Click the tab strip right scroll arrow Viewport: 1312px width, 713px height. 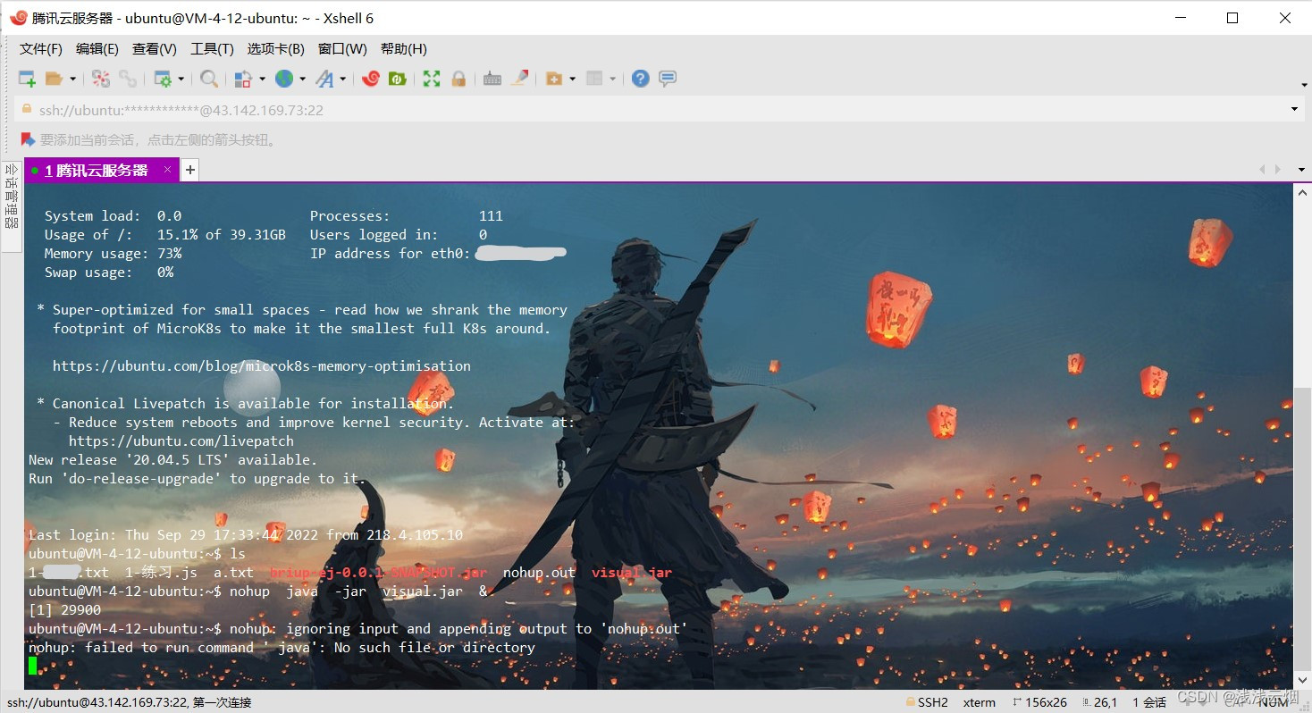click(x=1277, y=170)
